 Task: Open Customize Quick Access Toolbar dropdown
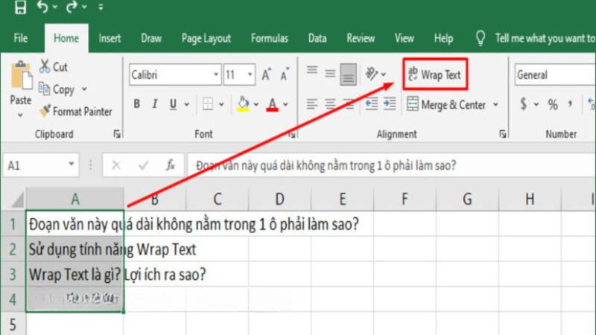pyautogui.click(x=101, y=7)
